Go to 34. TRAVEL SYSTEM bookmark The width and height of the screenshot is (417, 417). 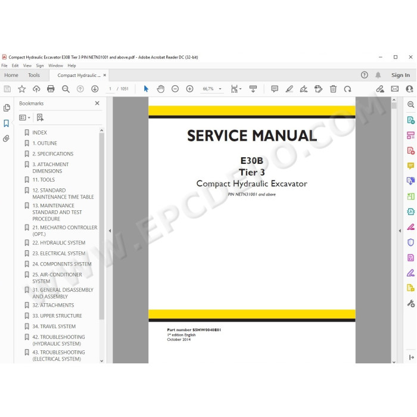(x=54, y=326)
